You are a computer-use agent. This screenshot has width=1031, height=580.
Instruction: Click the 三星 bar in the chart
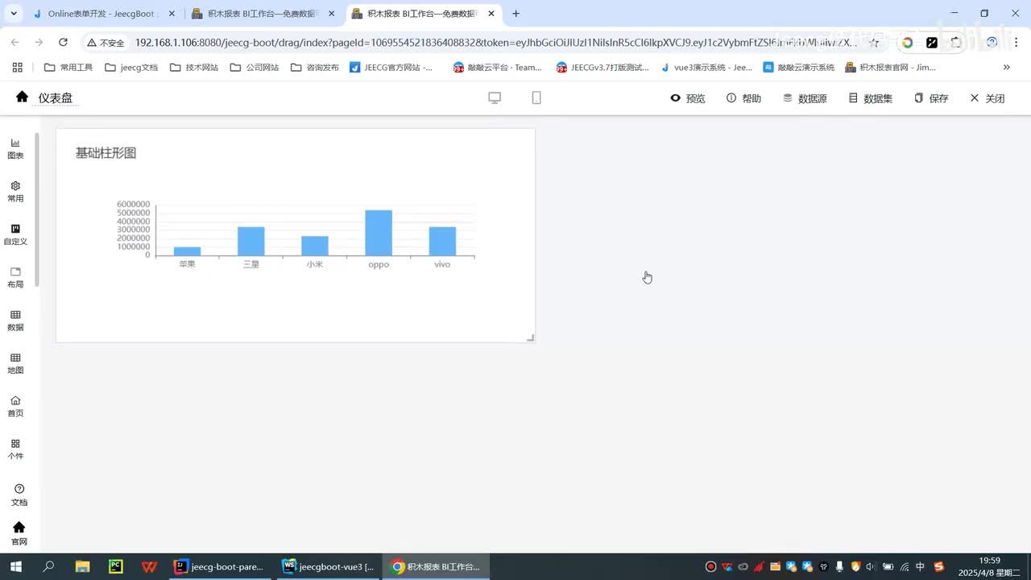(251, 241)
